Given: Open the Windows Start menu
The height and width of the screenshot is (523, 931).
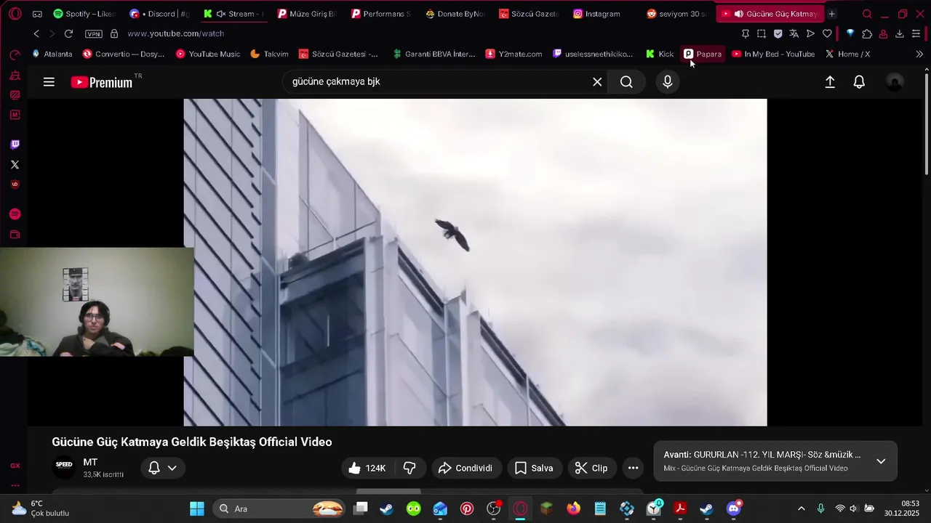Looking at the screenshot, I should pos(197,508).
